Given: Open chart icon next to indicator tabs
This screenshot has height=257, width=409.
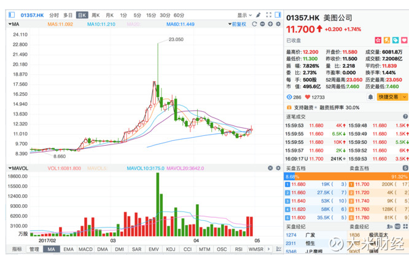Looking at the screenshot, I should coord(279,249).
